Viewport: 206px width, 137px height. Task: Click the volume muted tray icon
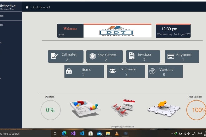coord(189,134)
